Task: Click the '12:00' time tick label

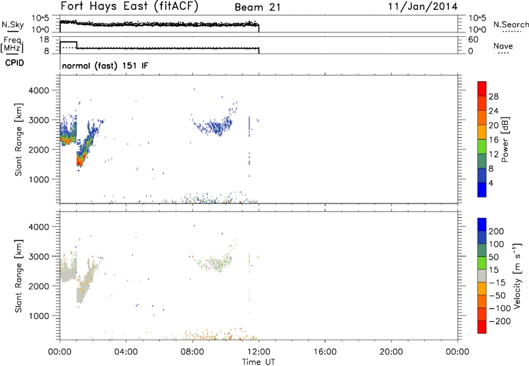Action: pos(259,352)
